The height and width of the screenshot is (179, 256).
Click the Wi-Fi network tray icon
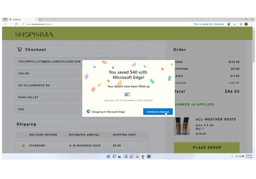coord(236,156)
